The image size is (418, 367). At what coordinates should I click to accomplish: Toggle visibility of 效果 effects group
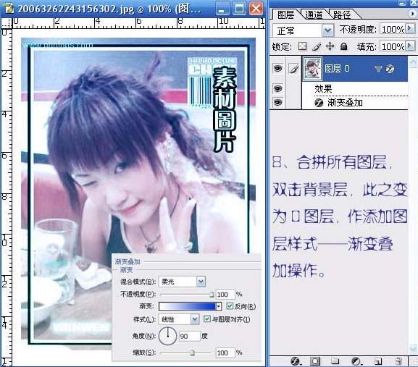[x=277, y=88]
